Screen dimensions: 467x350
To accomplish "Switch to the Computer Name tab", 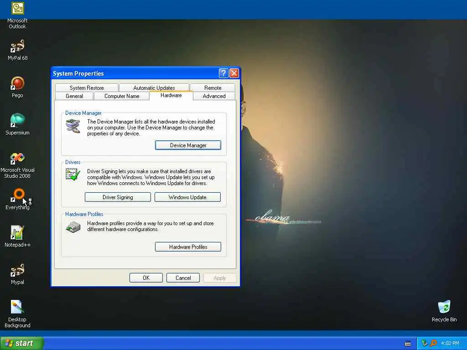I will [x=121, y=96].
